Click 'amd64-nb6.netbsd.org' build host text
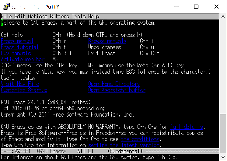 77,108
